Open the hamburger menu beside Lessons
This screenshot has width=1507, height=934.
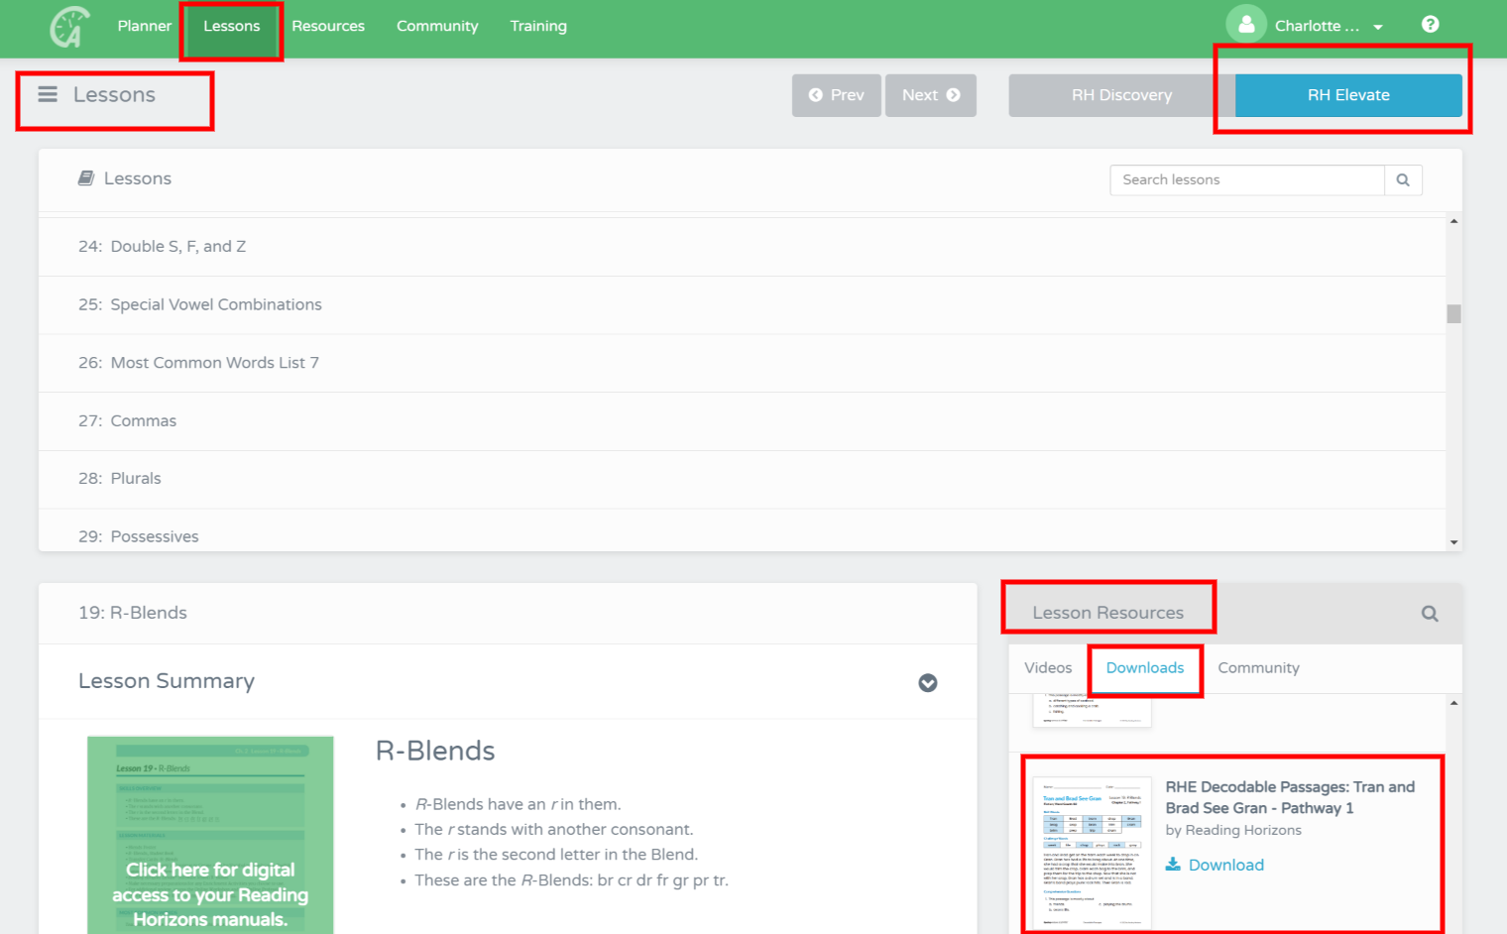pyautogui.click(x=48, y=95)
